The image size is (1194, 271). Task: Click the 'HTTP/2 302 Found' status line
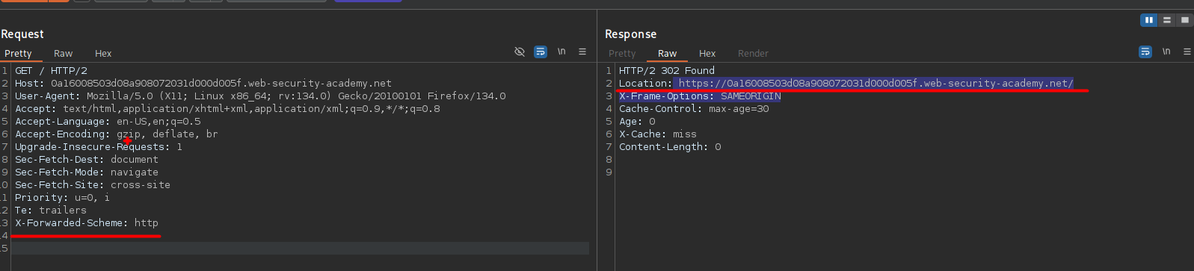click(x=667, y=71)
